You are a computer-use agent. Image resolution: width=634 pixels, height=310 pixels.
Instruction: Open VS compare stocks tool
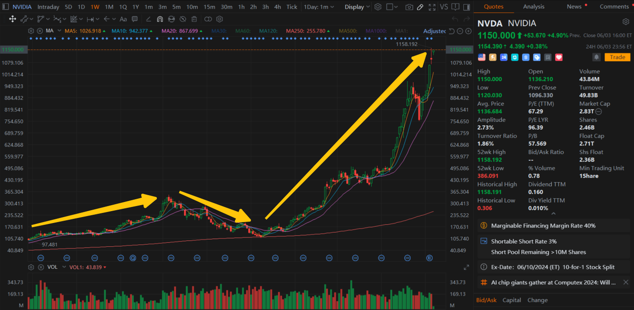[444, 7]
